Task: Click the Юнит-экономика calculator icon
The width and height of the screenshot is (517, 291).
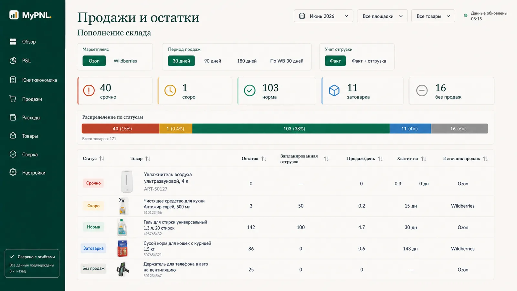Action: coord(13,80)
